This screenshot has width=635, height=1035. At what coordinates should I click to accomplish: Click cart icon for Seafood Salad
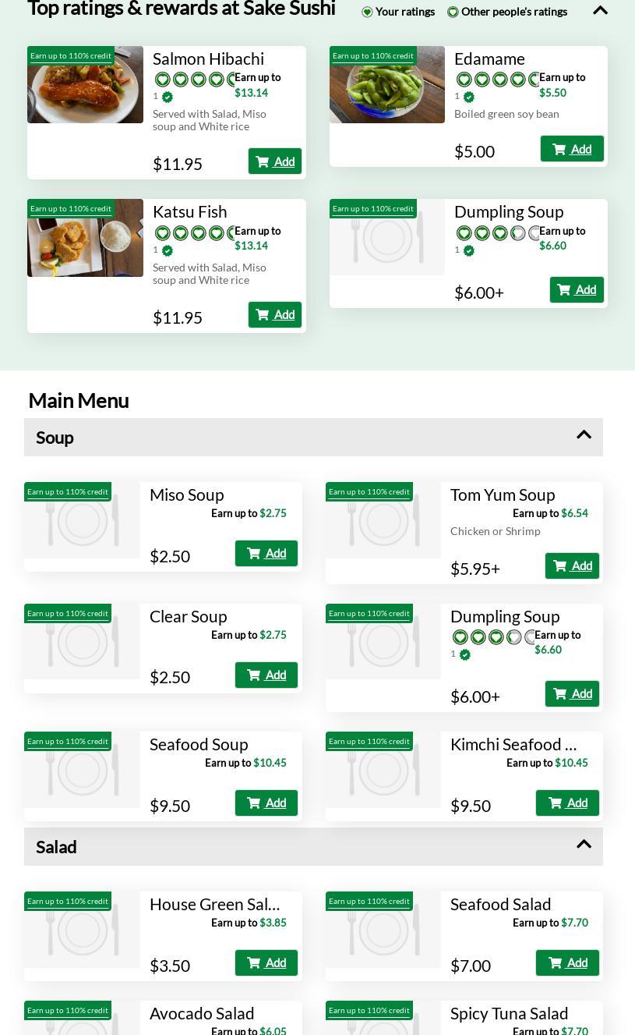[x=555, y=962]
